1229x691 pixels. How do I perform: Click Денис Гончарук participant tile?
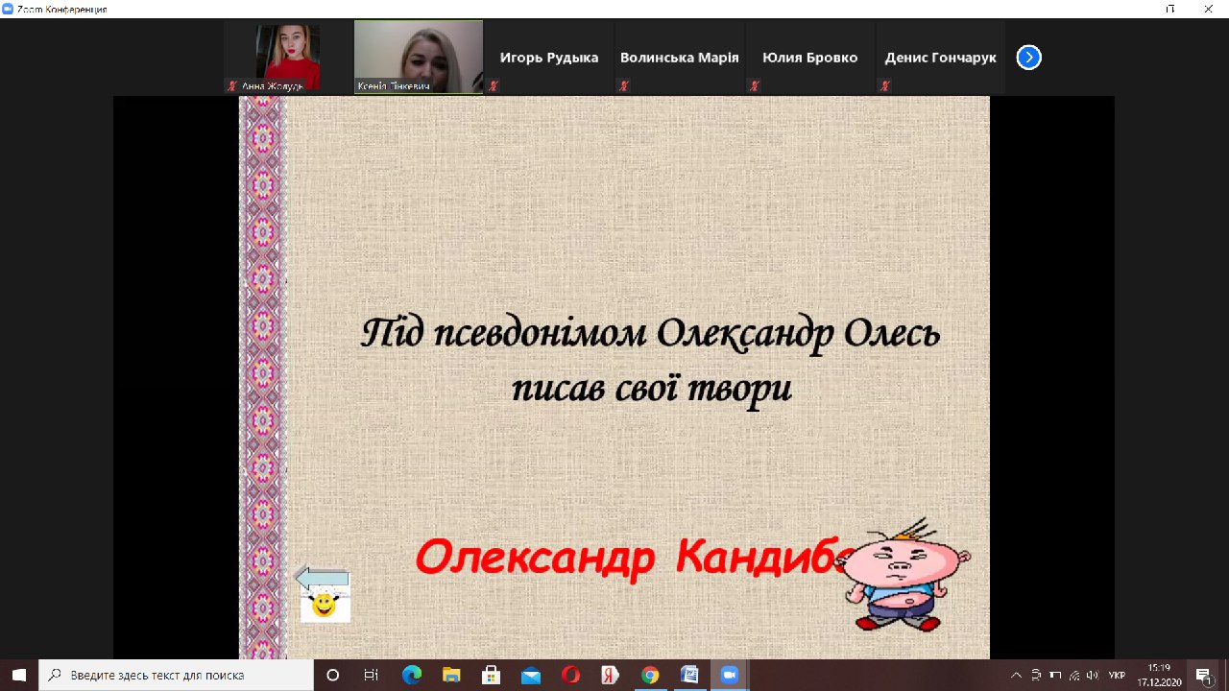point(940,58)
